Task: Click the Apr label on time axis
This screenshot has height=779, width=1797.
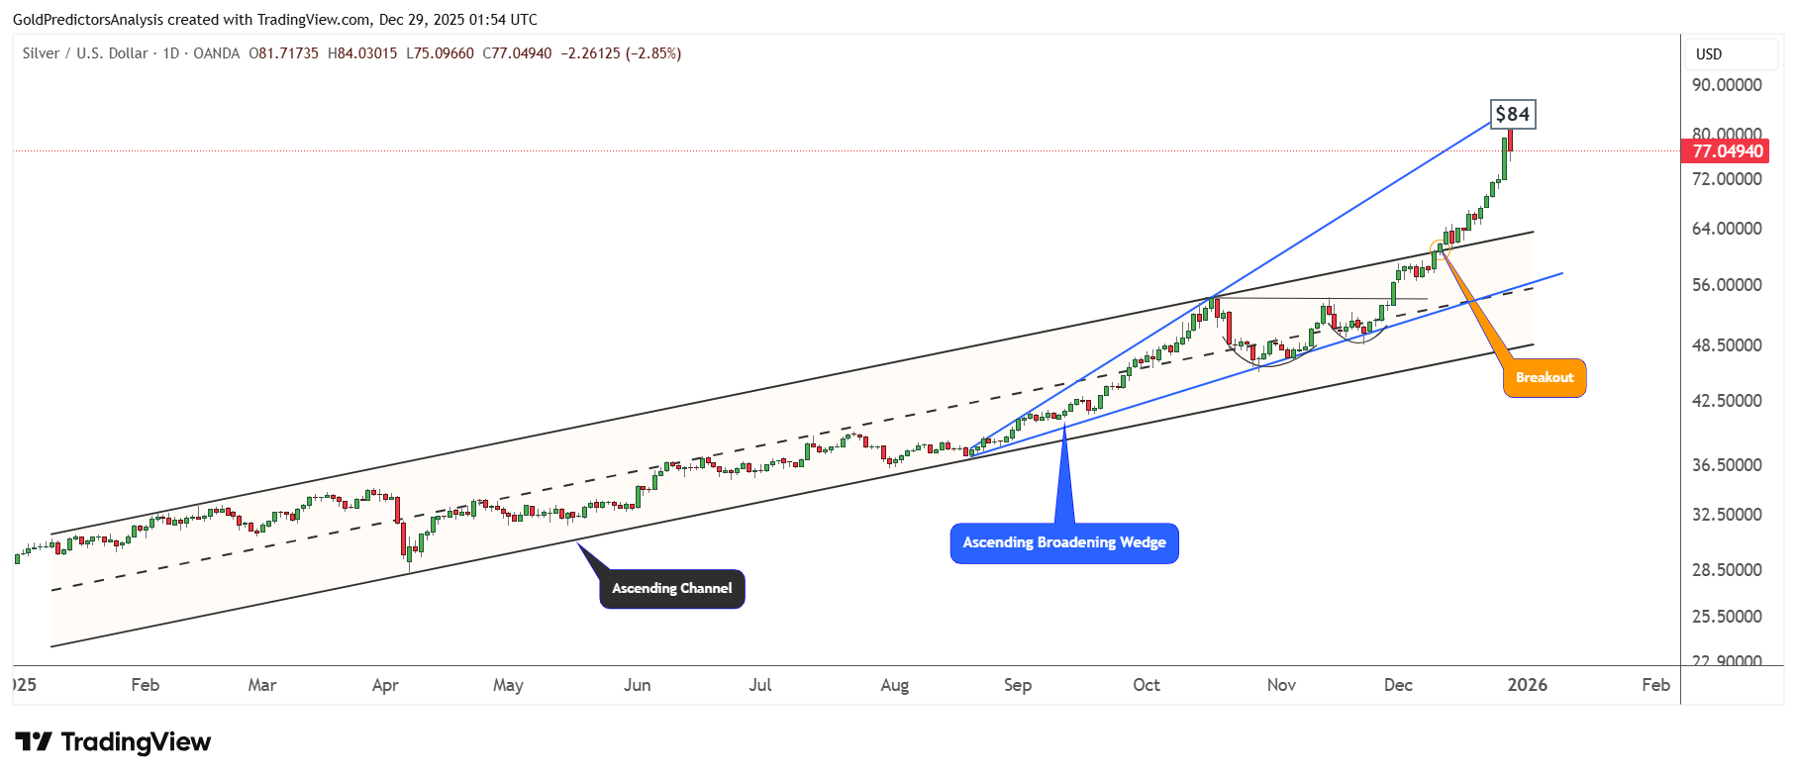Action: point(385,684)
